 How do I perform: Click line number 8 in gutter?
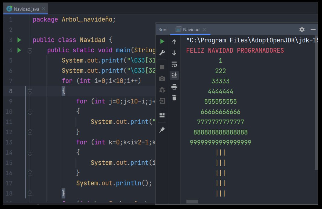(11, 91)
